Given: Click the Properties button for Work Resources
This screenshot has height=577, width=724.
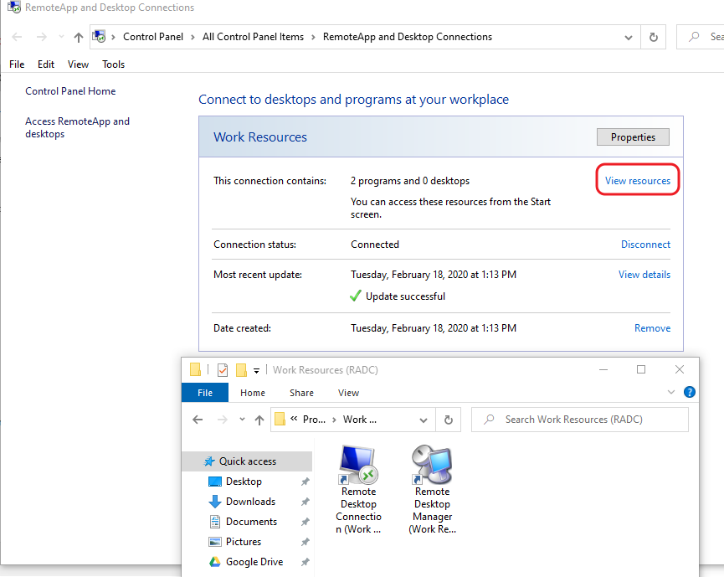Looking at the screenshot, I should pyautogui.click(x=632, y=137).
